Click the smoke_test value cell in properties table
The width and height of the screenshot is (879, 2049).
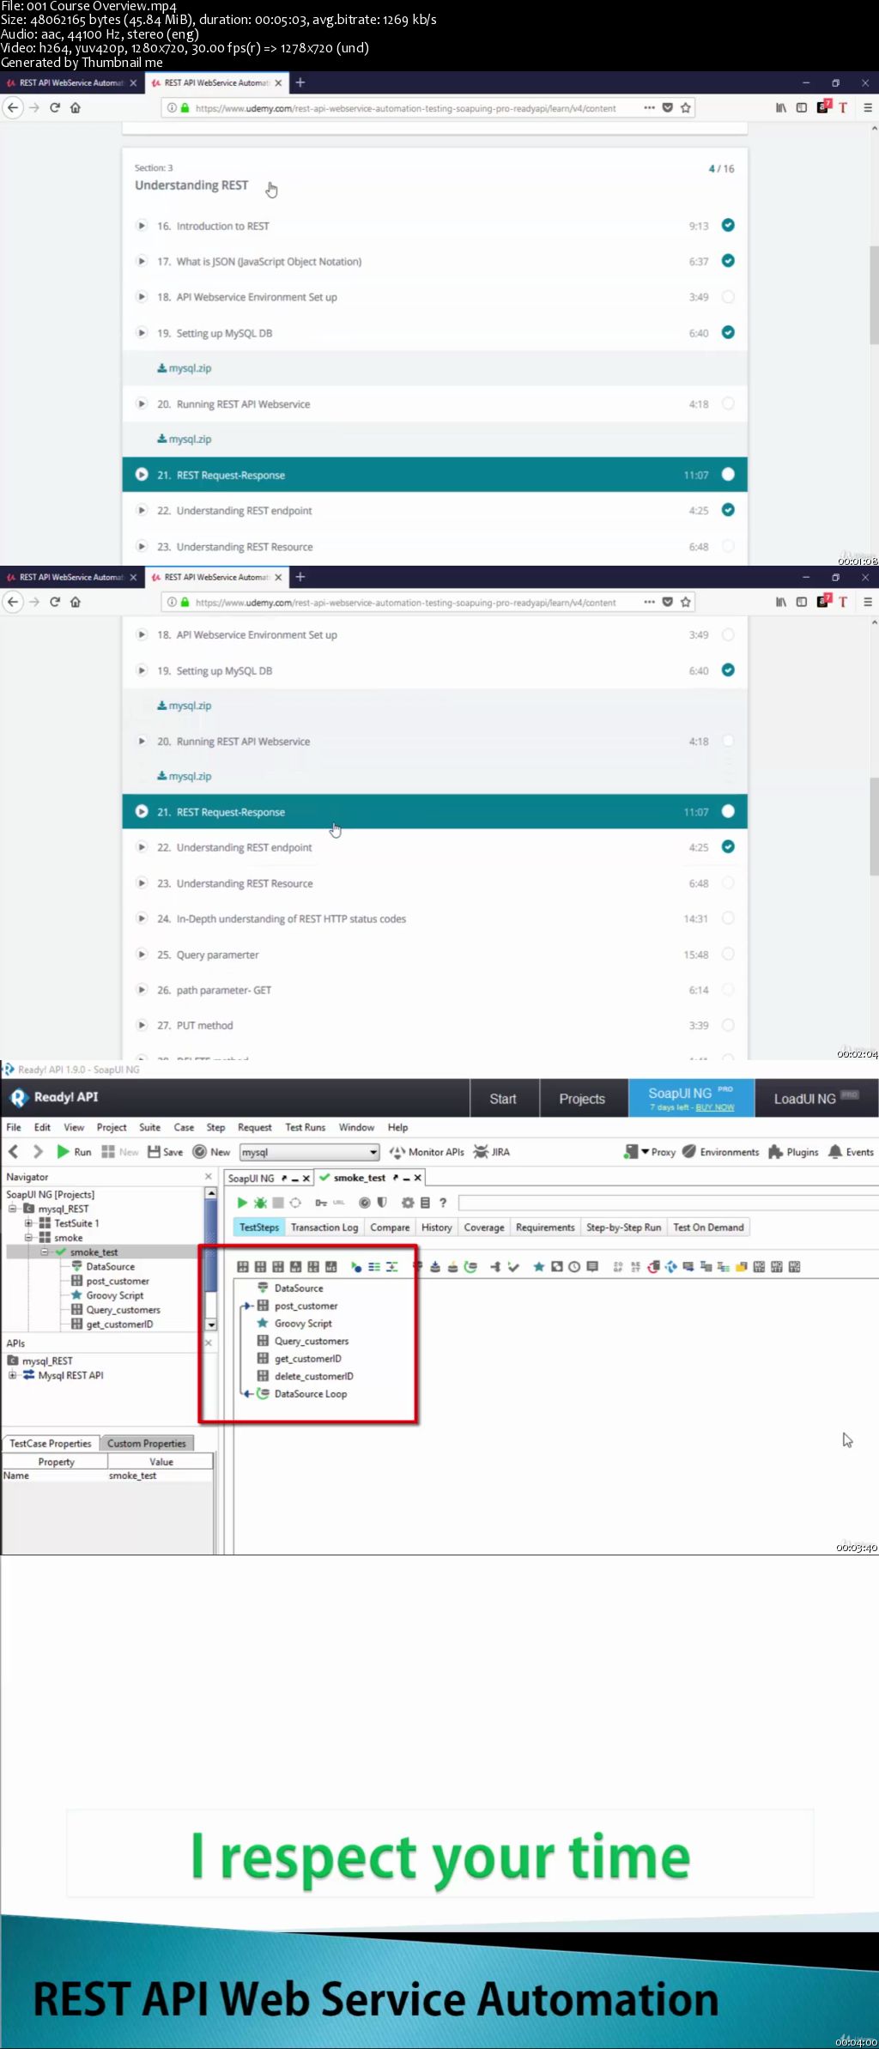point(160,1476)
